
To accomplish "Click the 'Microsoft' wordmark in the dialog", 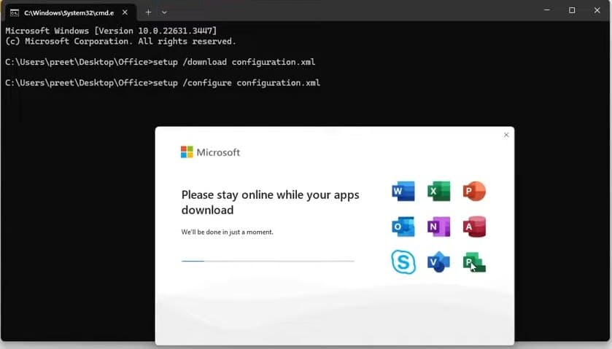I will tap(218, 152).
